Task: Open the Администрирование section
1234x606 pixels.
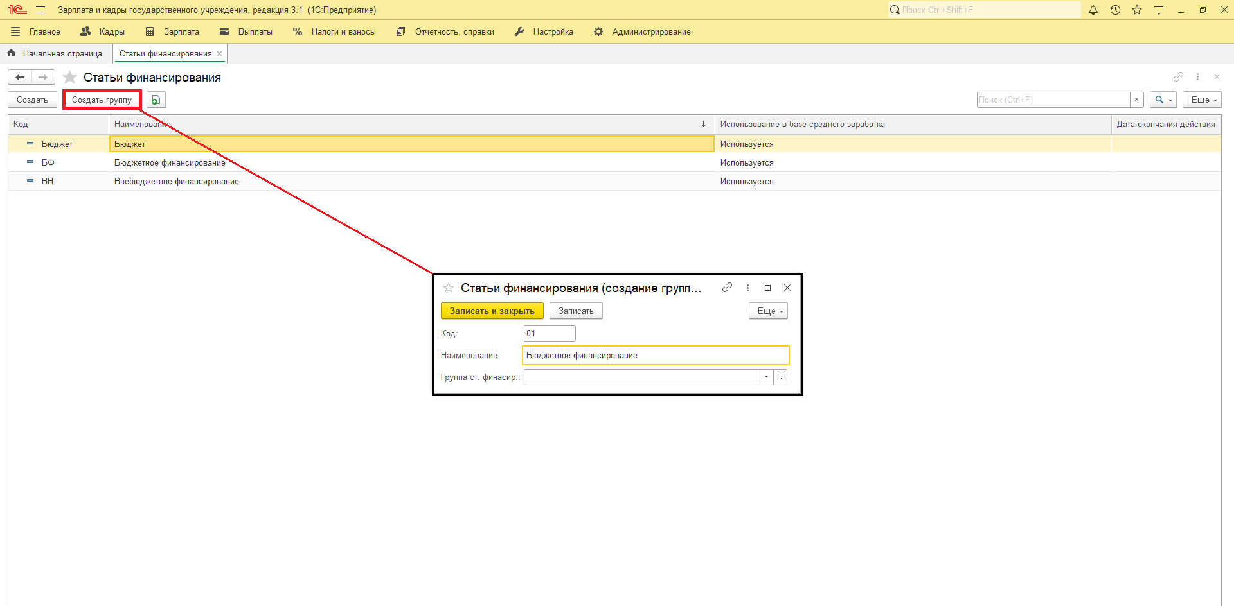Action: point(642,31)
